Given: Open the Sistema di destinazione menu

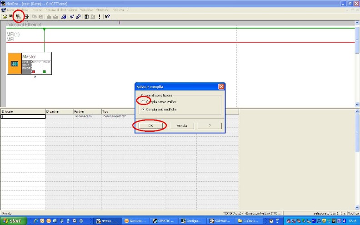Looking at the screenshot, I should click(x=61, y=10).
